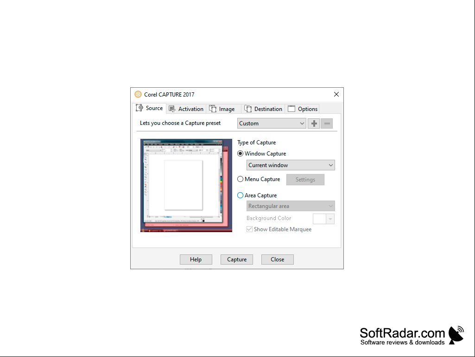
Task: Click 'Lets you choose a Capture preset' text
Action: click(180, 123)
